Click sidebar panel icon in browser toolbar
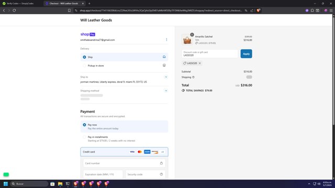The width and height of the screenshot is (335, 188). coord(318,10)
